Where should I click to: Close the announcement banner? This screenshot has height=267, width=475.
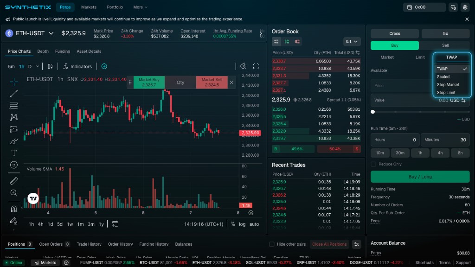(x=467, y=19)
